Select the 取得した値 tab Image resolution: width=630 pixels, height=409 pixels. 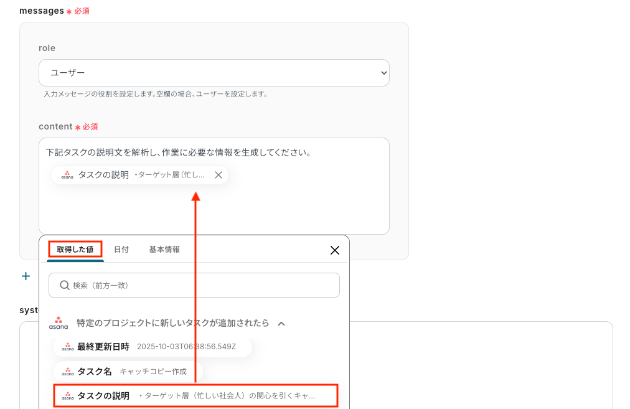coord(75,249)
